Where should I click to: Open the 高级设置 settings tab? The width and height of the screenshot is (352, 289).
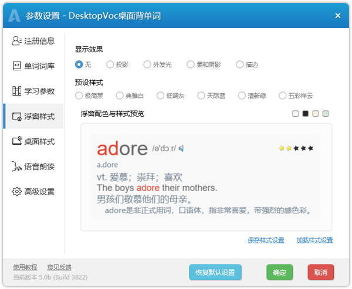33,192
